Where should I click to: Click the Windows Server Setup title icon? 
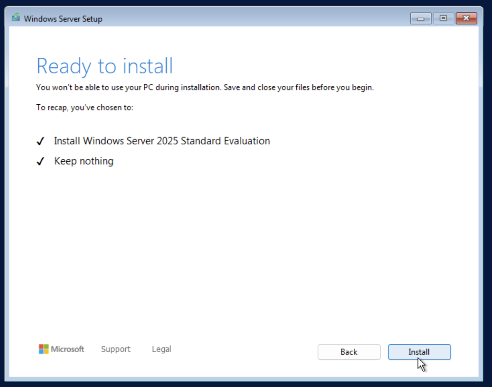(16, 18)
